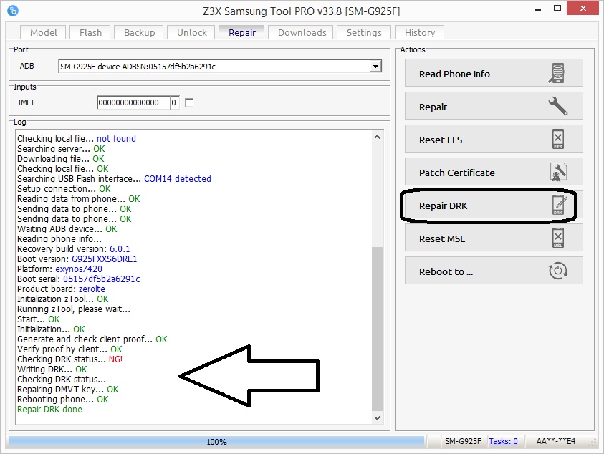Click the Read Phone Info phone icon
This screenshot has height=454, width=604.
[557, 74]
